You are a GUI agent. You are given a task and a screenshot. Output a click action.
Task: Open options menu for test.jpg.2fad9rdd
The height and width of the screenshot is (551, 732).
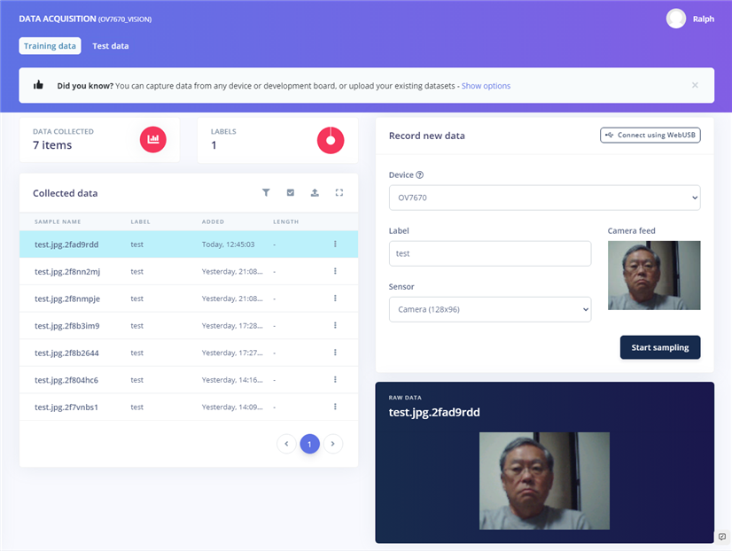(335, 244)
